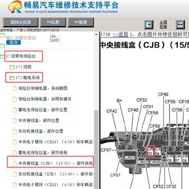Click the CR01 relay label in diagram
This screenshot has width=189, height=189.
(129, 158)
